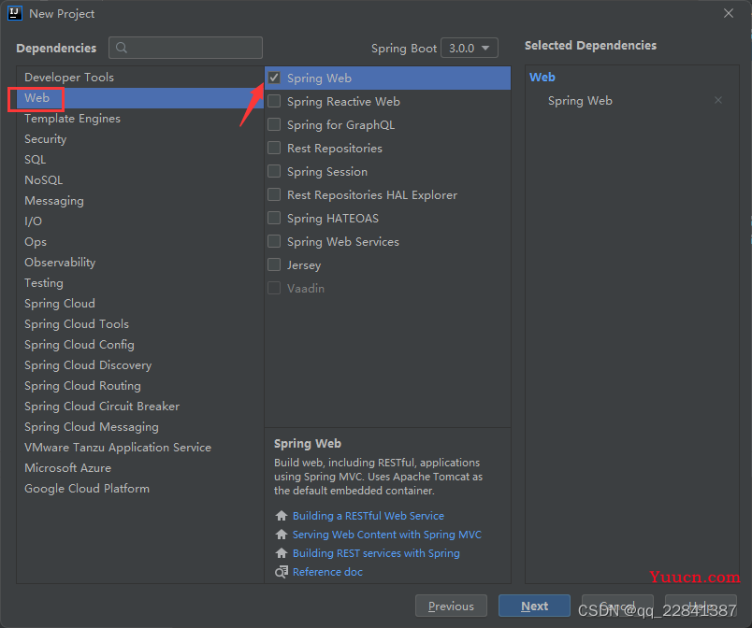The width and height of the screenshot is (752, 628).
Task: Choose the Spring Cloud Routing category
Action: [82, 386]
